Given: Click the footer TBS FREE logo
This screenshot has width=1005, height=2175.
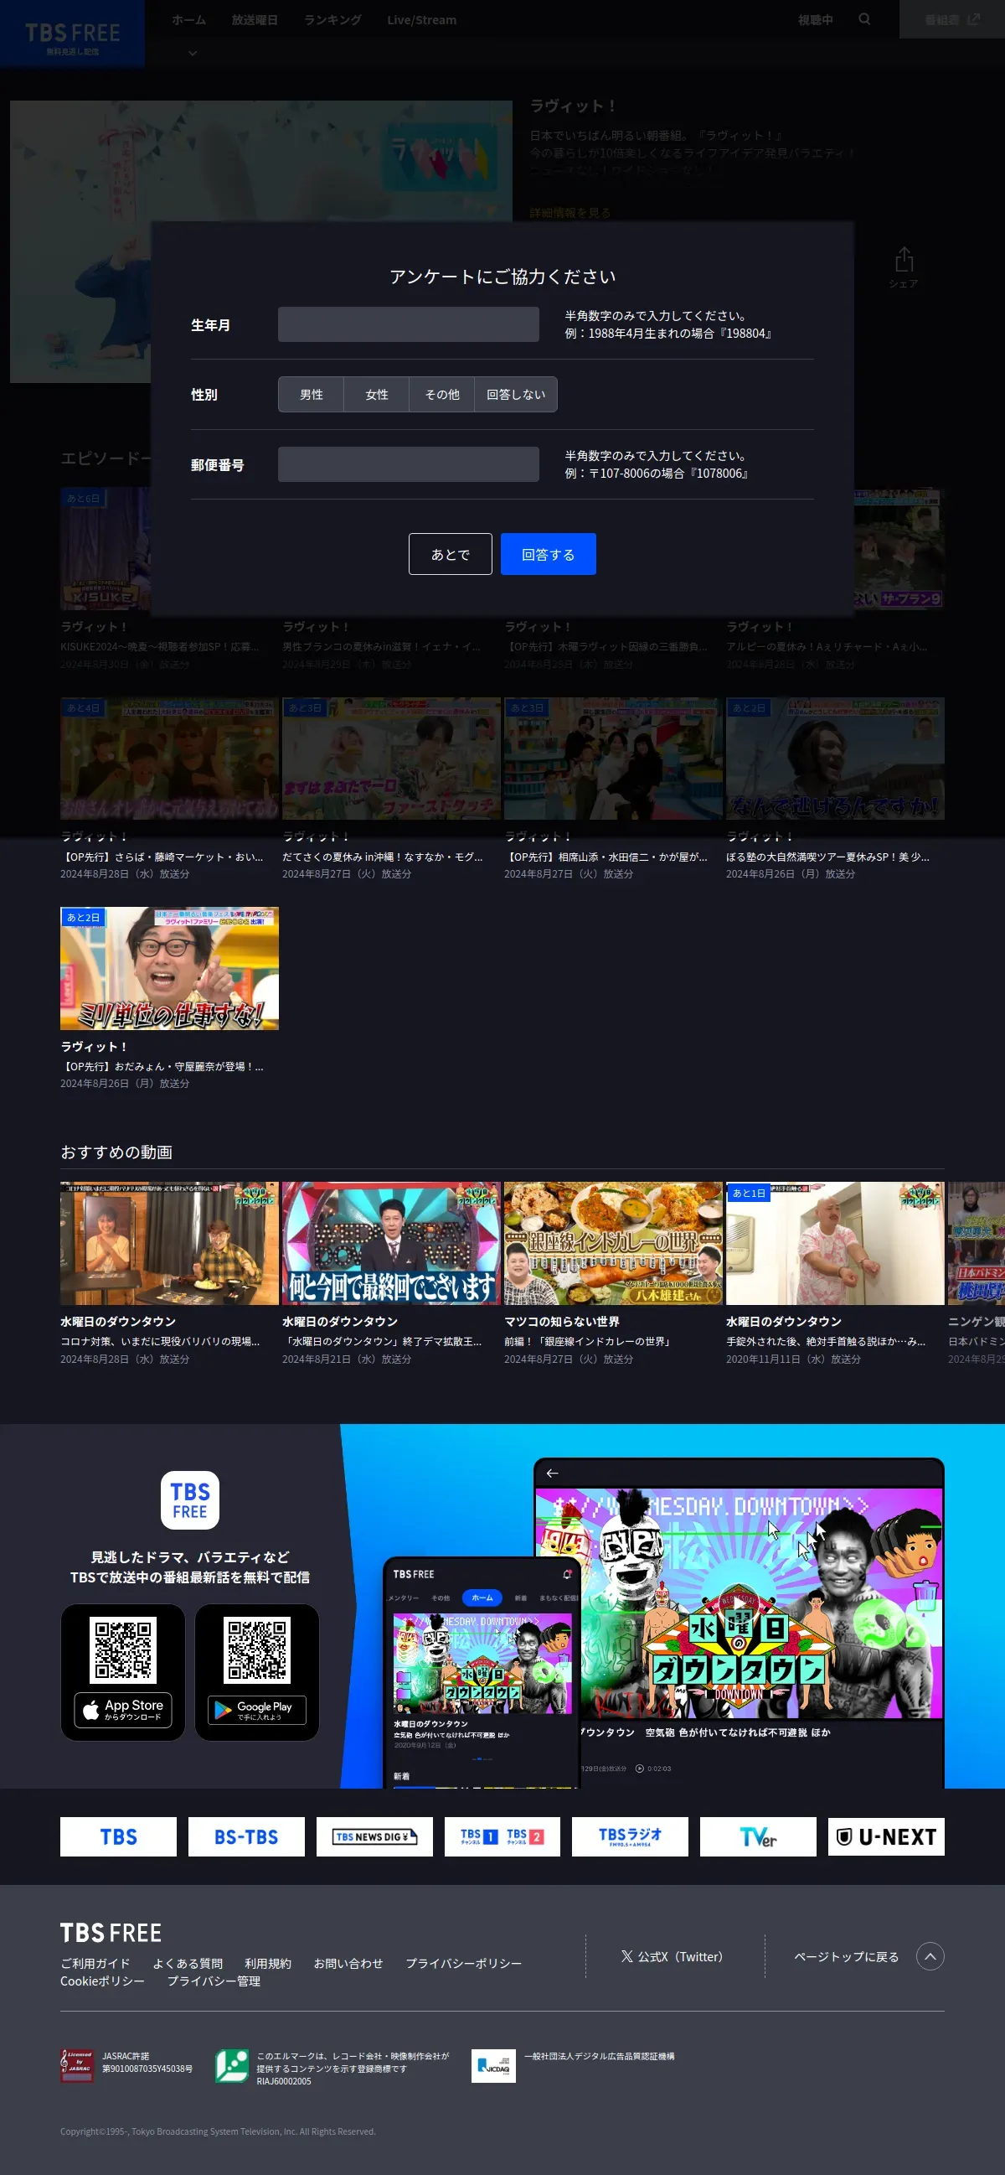Looking at the screenshot, I should (111, 1933).
